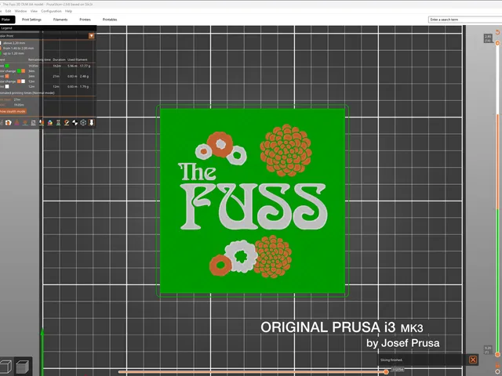
Task: Click the '17.77 g' used filament value
Action: coord(85,66)
